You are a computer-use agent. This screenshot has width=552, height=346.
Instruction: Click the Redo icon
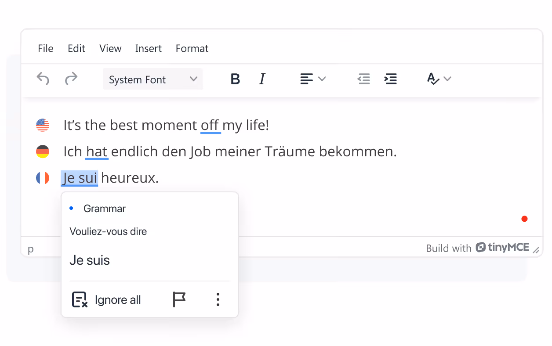(x=71, y=79)
